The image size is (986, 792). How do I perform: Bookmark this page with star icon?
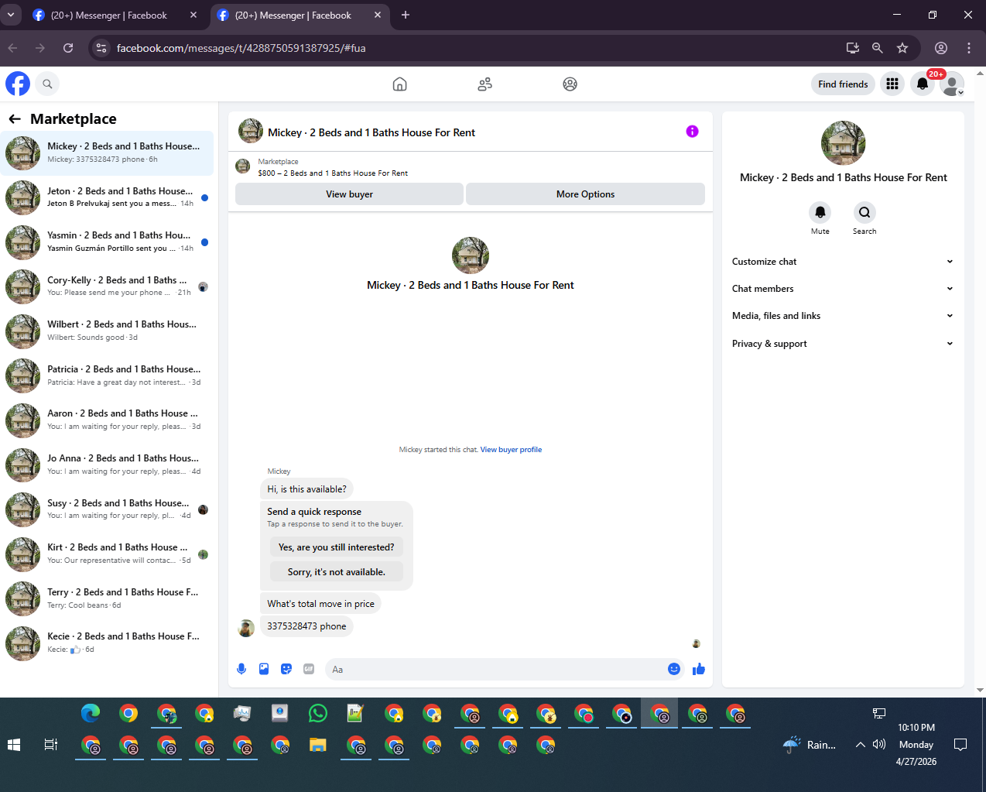click(x=902, y=48)
